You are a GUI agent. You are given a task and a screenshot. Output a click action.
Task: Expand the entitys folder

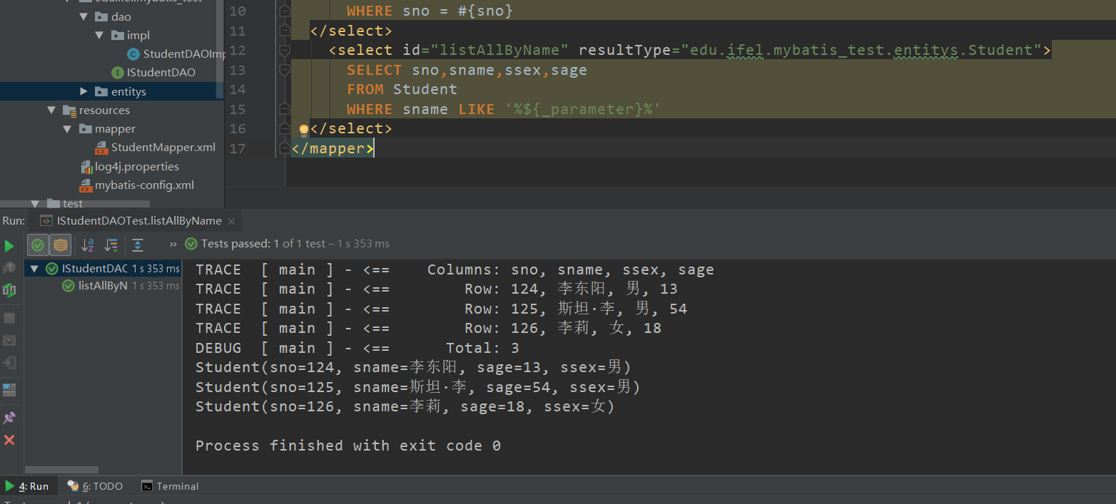[x=84, y=91]
